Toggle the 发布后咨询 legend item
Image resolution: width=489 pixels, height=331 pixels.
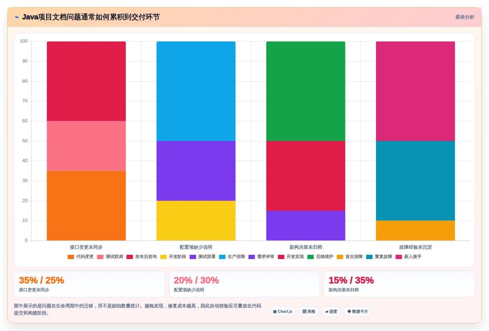pos(141,257)
